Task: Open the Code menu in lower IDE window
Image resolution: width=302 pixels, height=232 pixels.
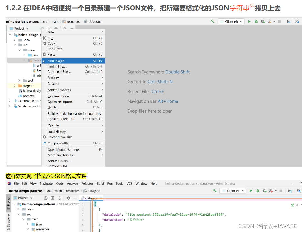Action: [60, 183]
